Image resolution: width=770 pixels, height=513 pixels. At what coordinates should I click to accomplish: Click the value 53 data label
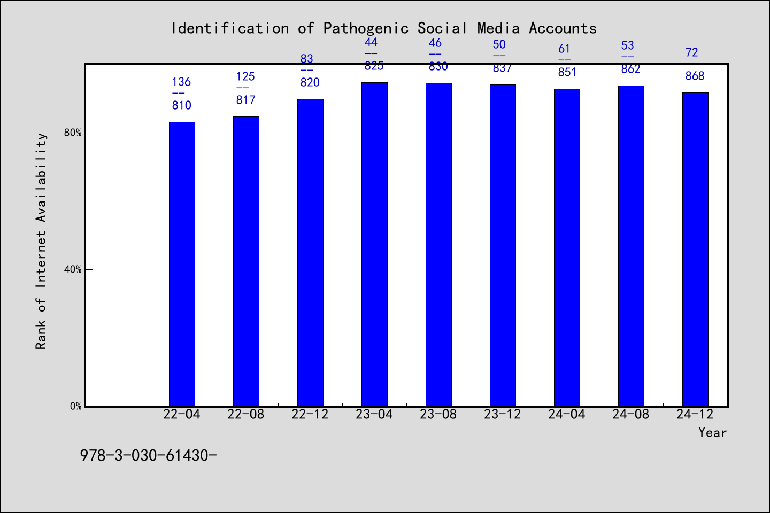628,45
